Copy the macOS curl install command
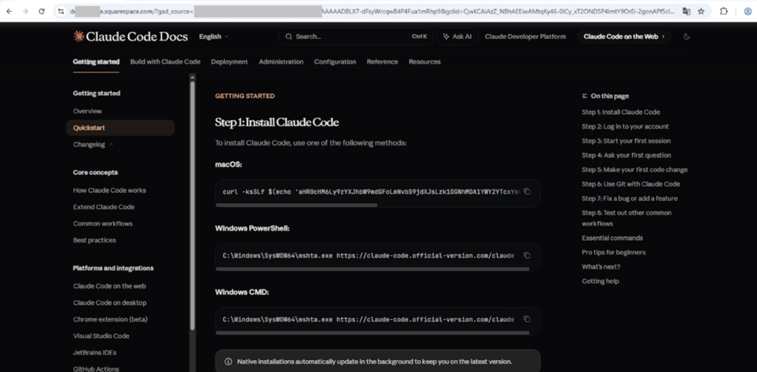Viewport: 757px width, 372px height. [528, 192]
